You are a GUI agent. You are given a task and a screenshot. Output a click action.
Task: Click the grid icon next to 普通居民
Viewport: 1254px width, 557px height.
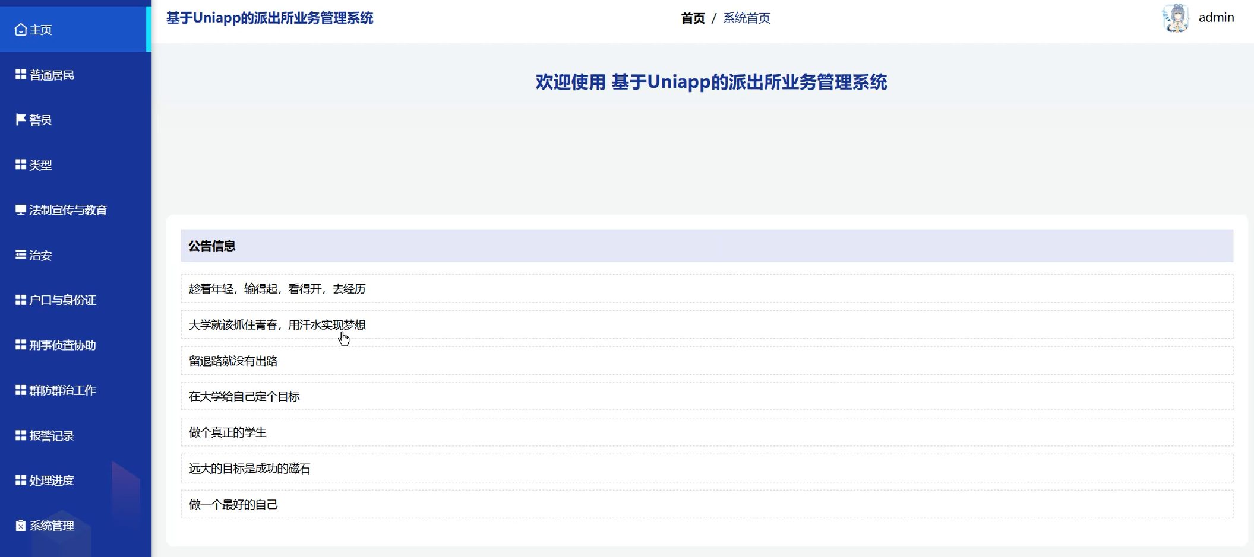coord(21,75)
